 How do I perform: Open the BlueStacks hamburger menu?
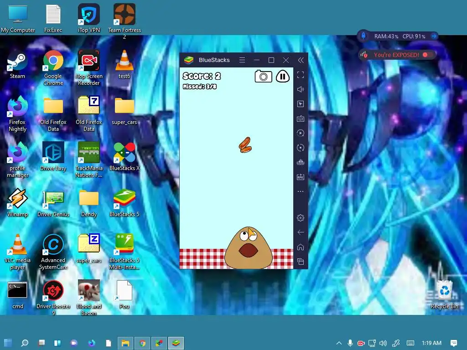pos(242,60)
